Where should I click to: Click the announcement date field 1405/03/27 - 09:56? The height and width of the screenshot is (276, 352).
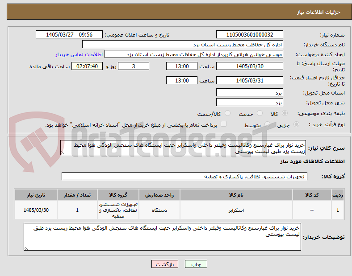tap(69, 35)
